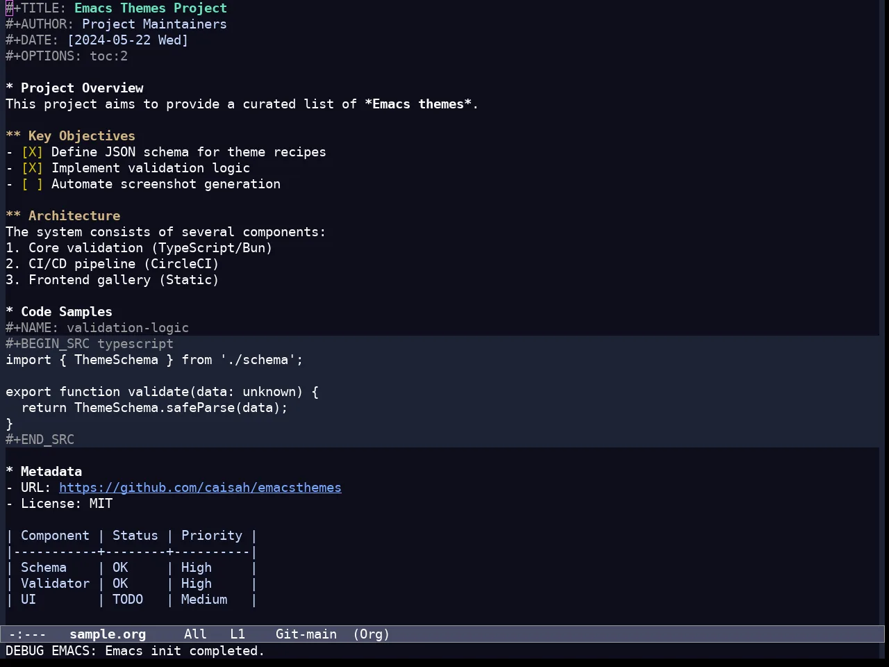Click 'CI/CD pipeline (CircleCI)' list item

(113, 264)
